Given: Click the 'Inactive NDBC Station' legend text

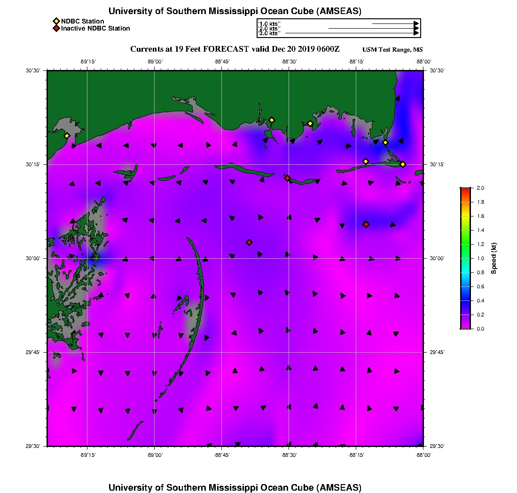Looking at the screenshot, I should pyautogui.click(x=95, y=29).
